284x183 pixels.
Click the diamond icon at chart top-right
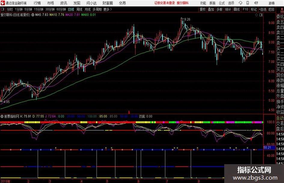256,15
